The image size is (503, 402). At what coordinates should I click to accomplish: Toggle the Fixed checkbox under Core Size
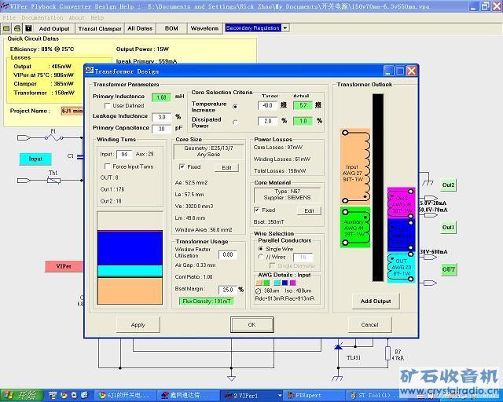pyautogui.click(x=182, y=166)
